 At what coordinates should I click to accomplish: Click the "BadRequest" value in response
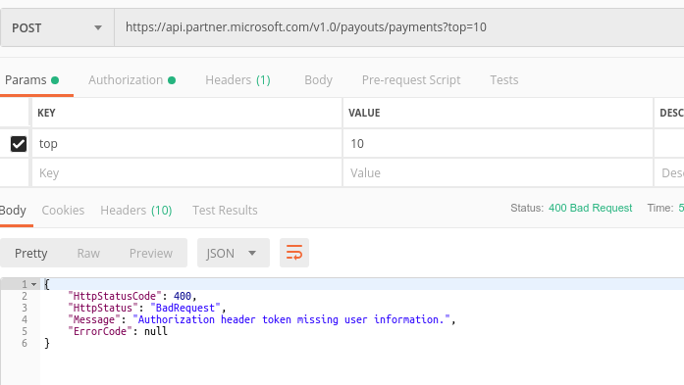pos(185,308)
